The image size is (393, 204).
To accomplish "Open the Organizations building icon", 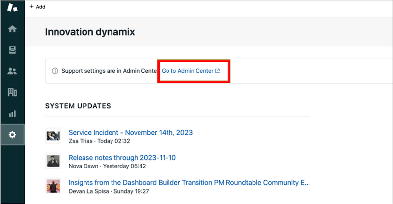I will (x=12, y=92).
